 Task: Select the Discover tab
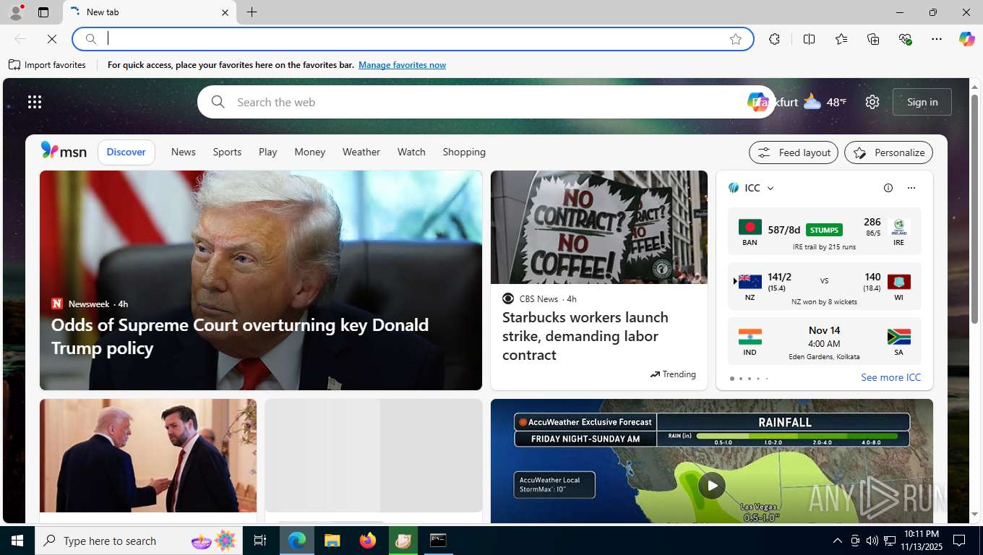126,152
